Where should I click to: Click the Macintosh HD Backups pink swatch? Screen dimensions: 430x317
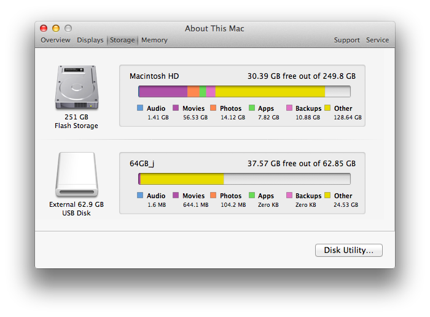click(x=289, y=108)
